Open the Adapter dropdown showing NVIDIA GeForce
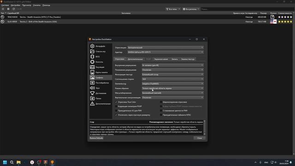295x166 pixels. (165, 52)
